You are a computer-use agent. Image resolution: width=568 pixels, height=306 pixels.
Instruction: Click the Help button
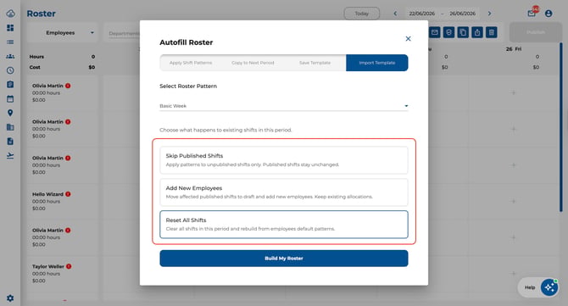(x=530, y=287)
